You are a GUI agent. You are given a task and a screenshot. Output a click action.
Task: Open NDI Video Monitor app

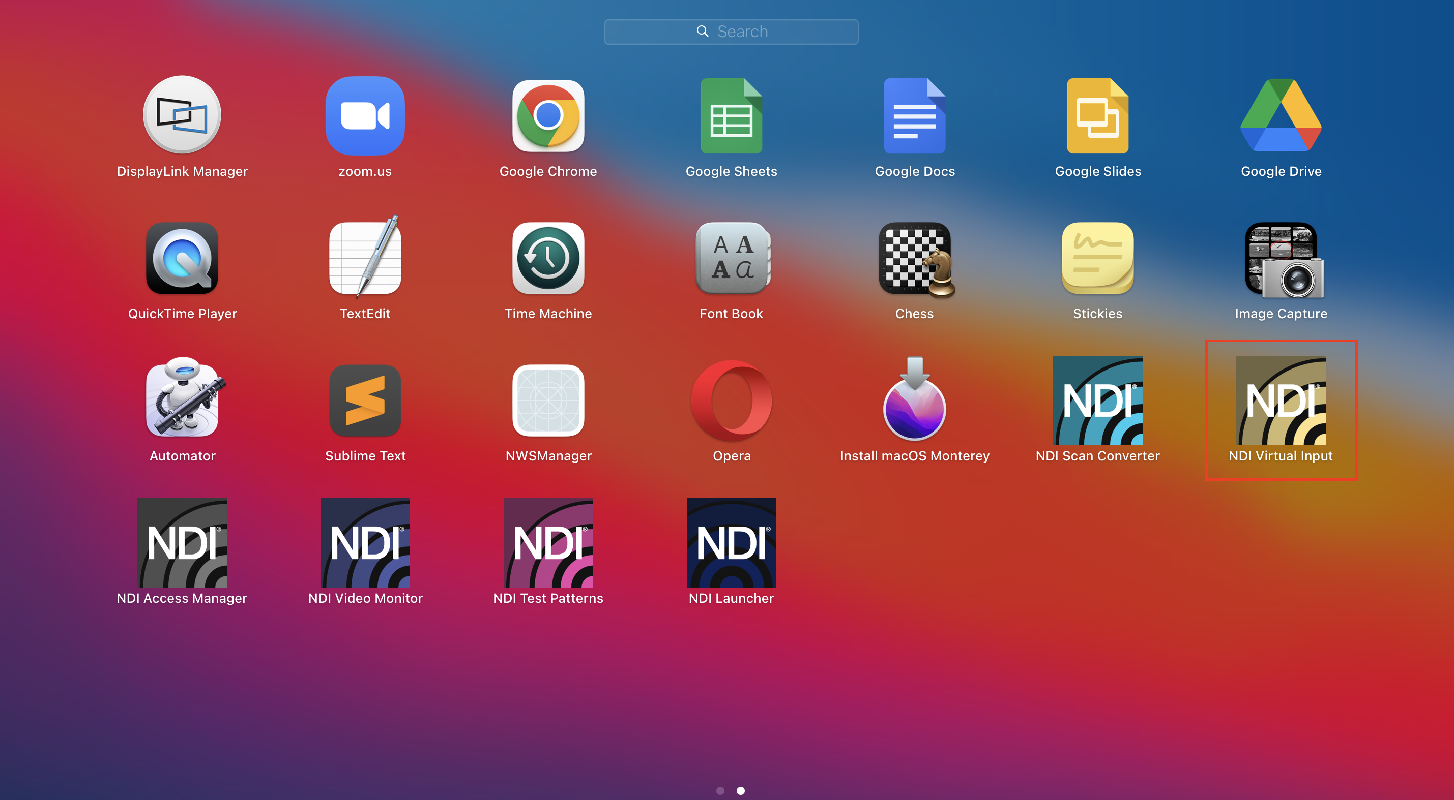coord(365,543)
